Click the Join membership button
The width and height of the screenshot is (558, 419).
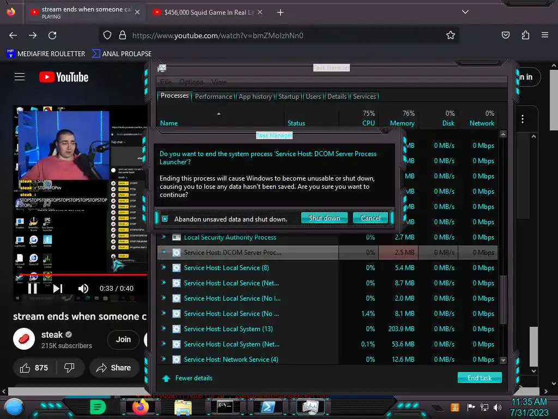click(x=123, y=339)
